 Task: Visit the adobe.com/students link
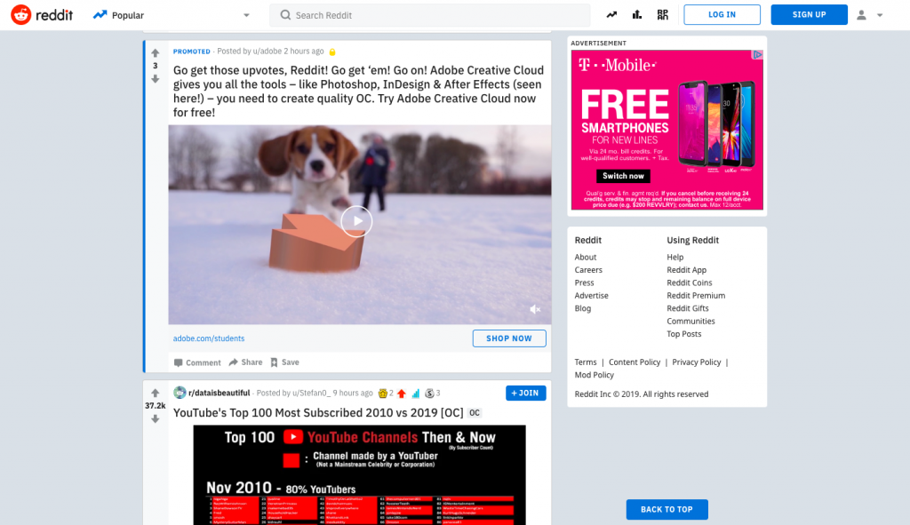coord(208,338)
